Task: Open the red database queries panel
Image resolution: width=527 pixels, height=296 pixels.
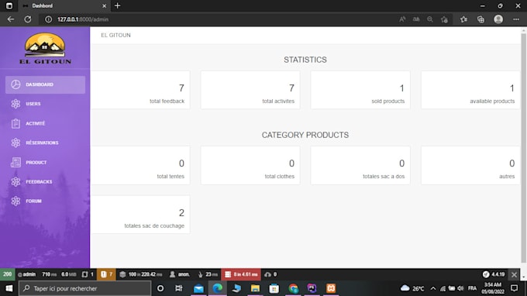Action: pos(241,274)
